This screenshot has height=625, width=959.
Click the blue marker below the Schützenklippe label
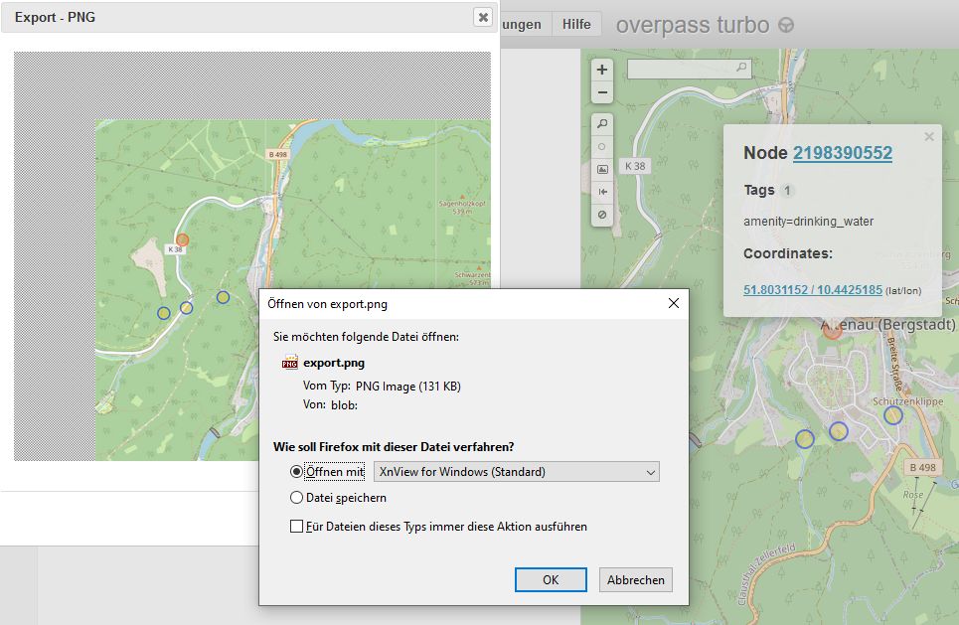pyautogui.click(x=893, y=416)
